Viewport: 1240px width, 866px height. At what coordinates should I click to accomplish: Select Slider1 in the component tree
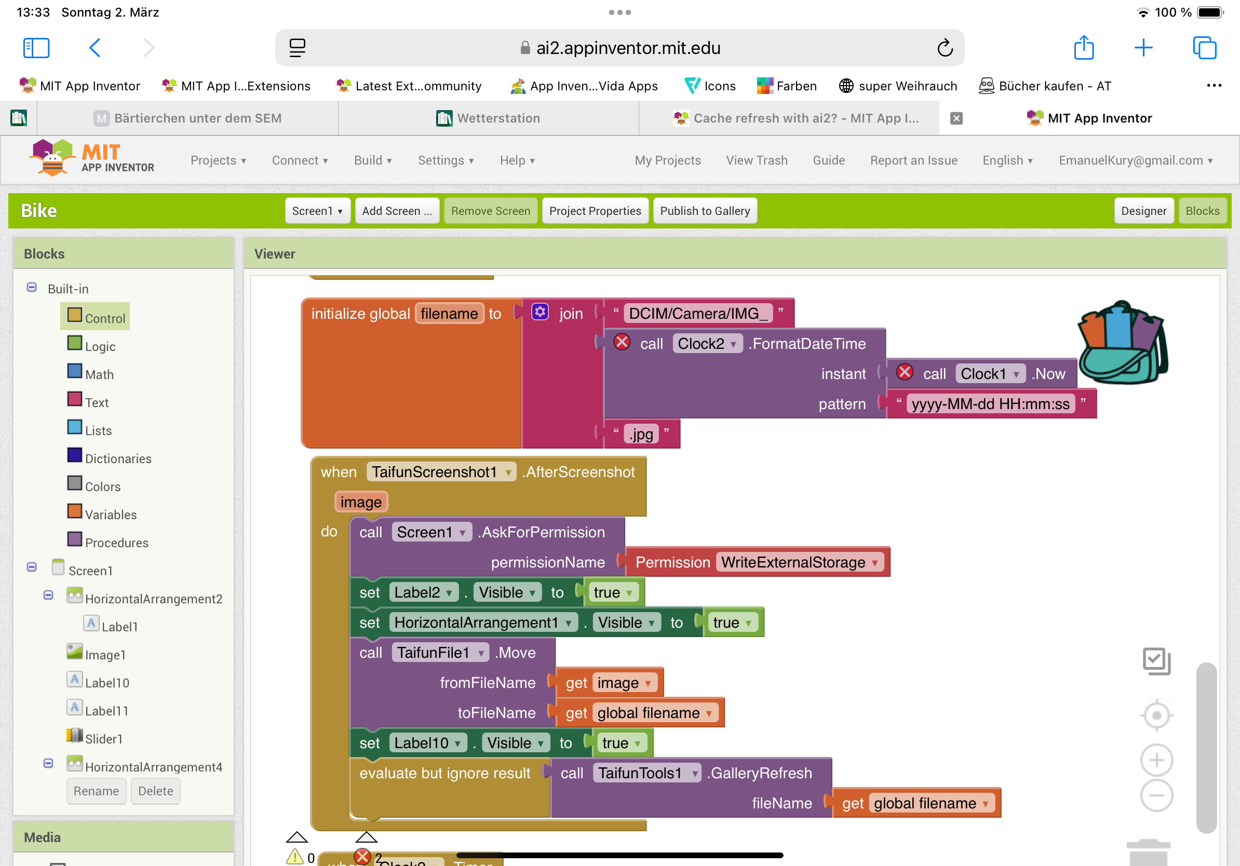coord(104,739)
